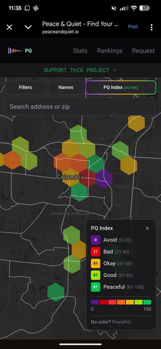
Task: Tap the 11:38 clock in status bar
Action: pyautogui.click(x=15, y=8)
